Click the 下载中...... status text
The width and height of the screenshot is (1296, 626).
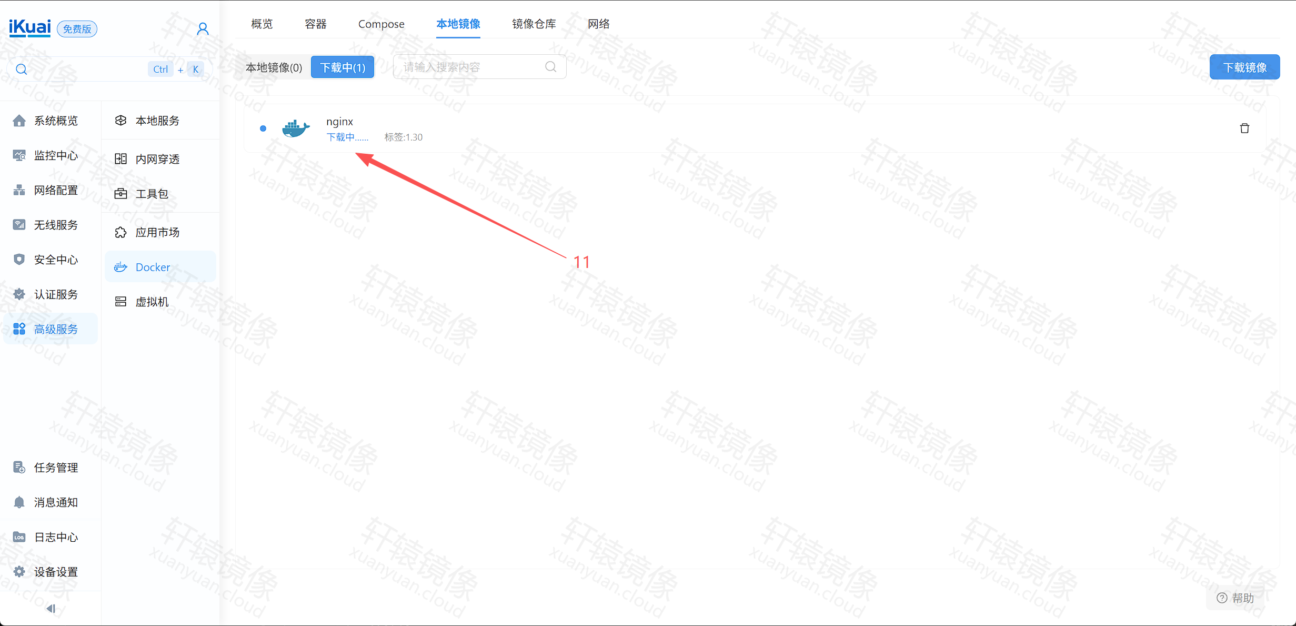point(347,137)
